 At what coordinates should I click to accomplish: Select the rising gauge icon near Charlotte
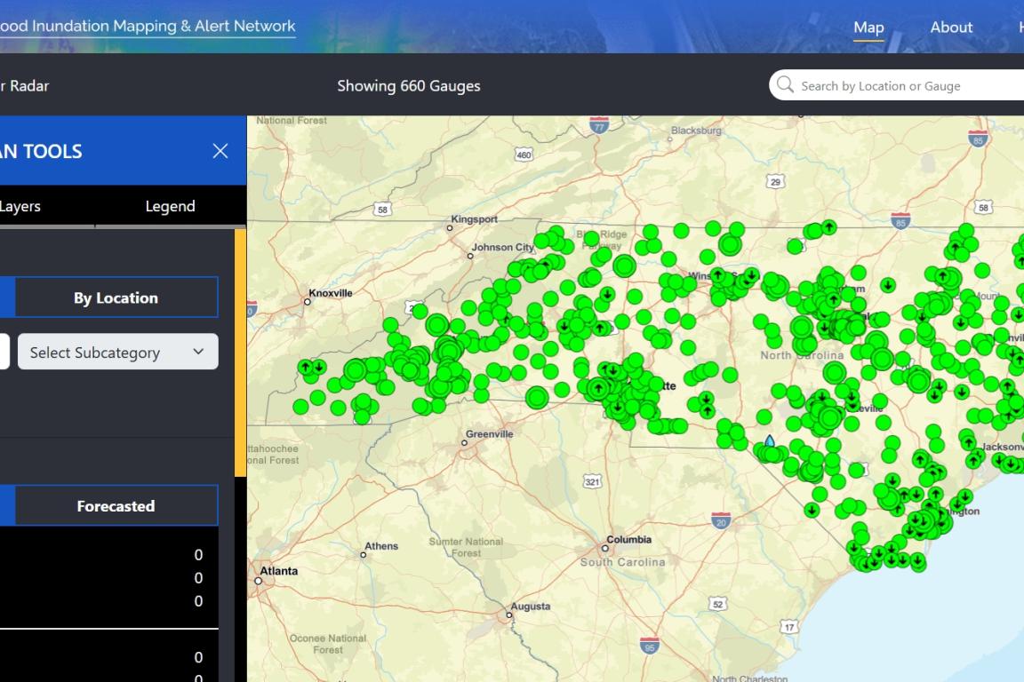[598, 387]
